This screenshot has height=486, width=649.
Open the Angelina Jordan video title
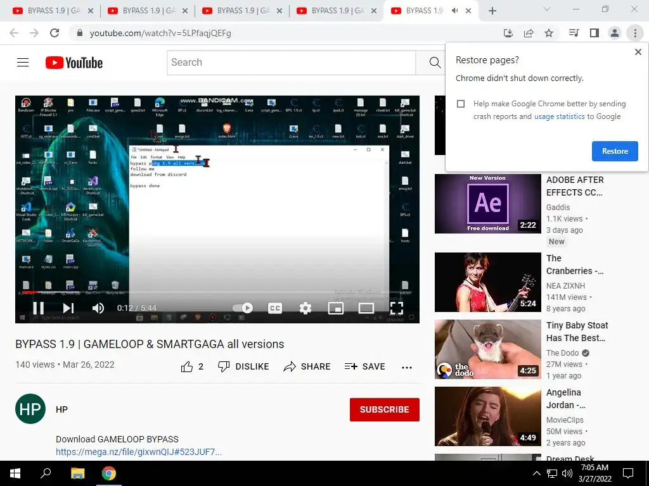coord(566,399)
